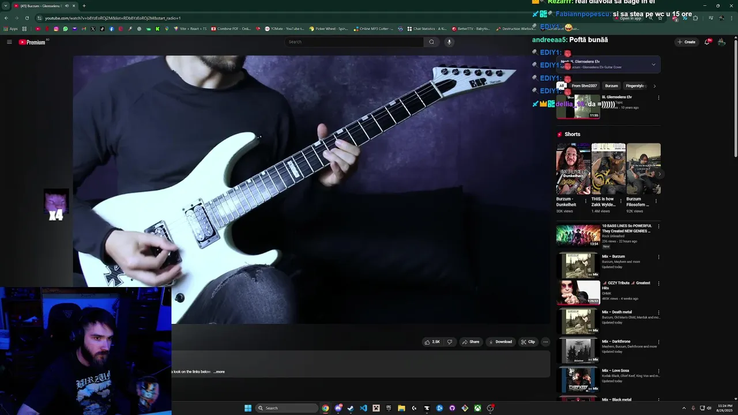
Task: Dislike the video with thumbs down
Action: pyautogui.click(x=450, y=342)
